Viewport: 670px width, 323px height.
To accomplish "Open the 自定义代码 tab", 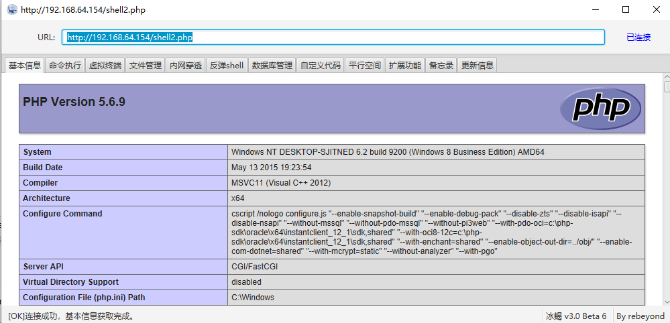I will coord(321,65).
